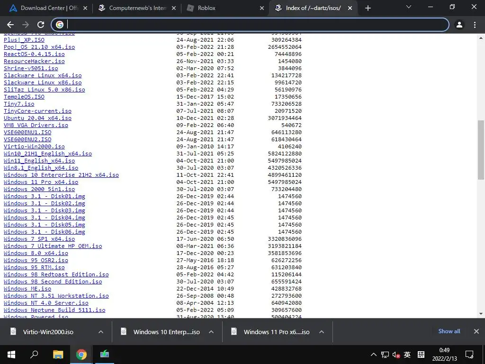Open the Chrome profile avatar icon
This screenshot has height=364, width=485.
click(x=459, y=25)
